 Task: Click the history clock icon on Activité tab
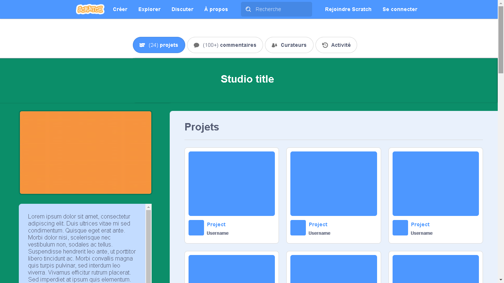click(x=325, y=45)
